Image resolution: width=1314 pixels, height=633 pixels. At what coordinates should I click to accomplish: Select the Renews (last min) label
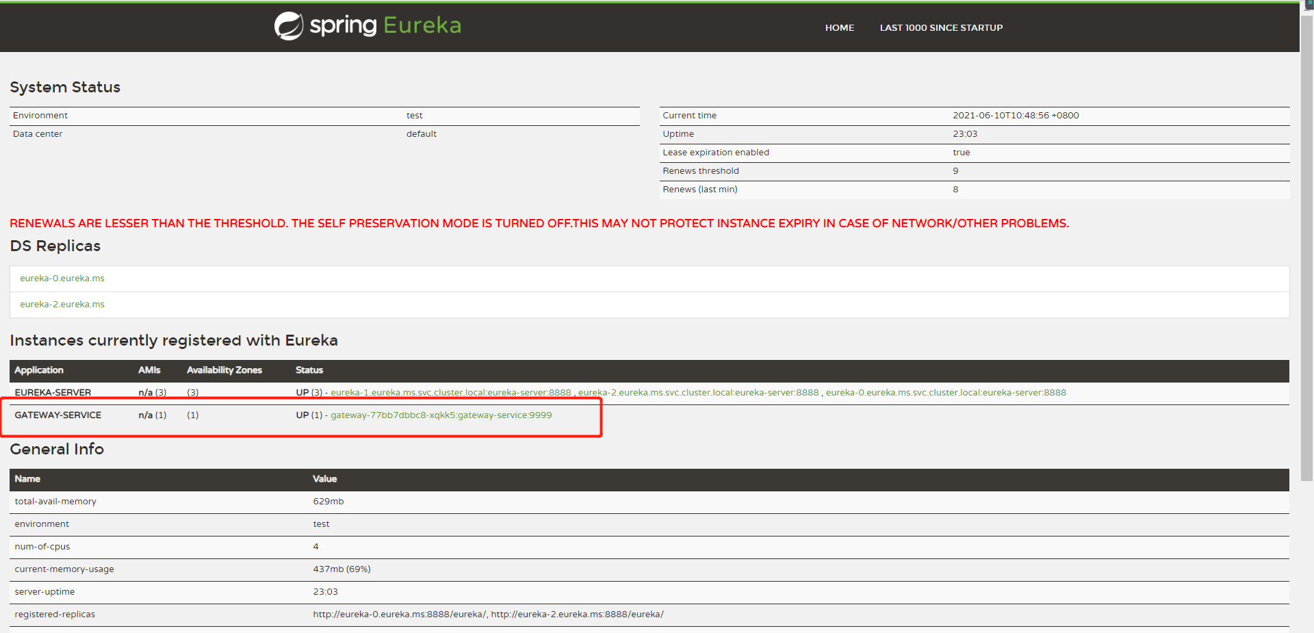[700, 190]
